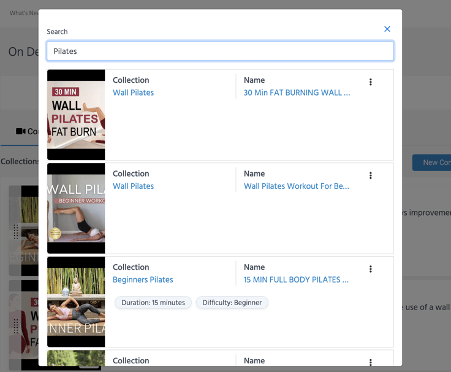Image resolution: width=451 pixels, height=372 pixels.
Task: Open the three-dot menu for 15 MIN FULL BODY PILATES
Action: click(371, 269)
